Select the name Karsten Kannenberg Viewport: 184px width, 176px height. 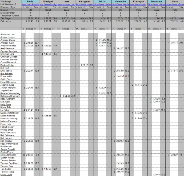(x=10, y=93)
